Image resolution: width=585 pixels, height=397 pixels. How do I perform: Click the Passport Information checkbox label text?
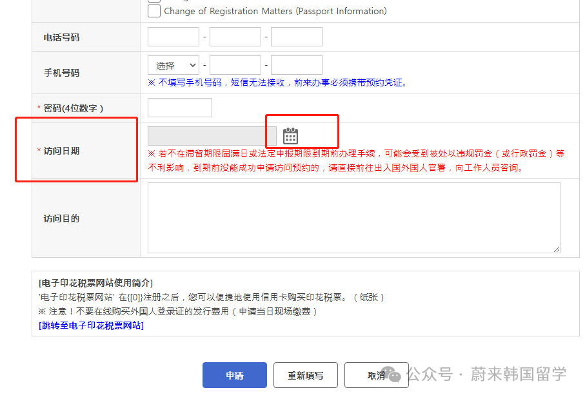coord(275,11)
